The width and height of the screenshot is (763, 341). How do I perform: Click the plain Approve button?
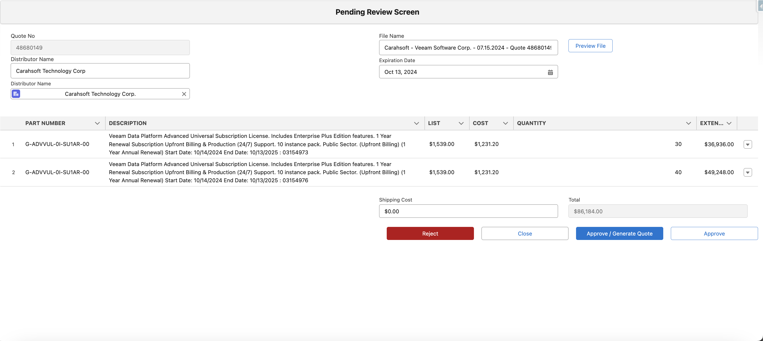[714, 233]
